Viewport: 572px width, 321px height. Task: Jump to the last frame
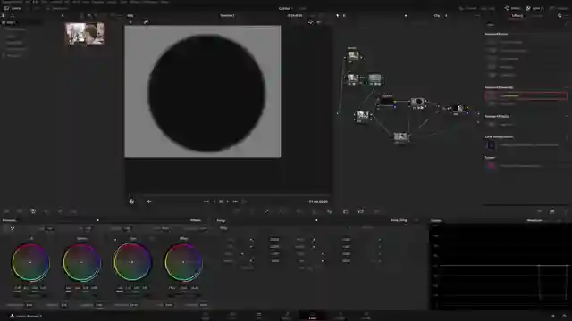click(x=235, y=202)
